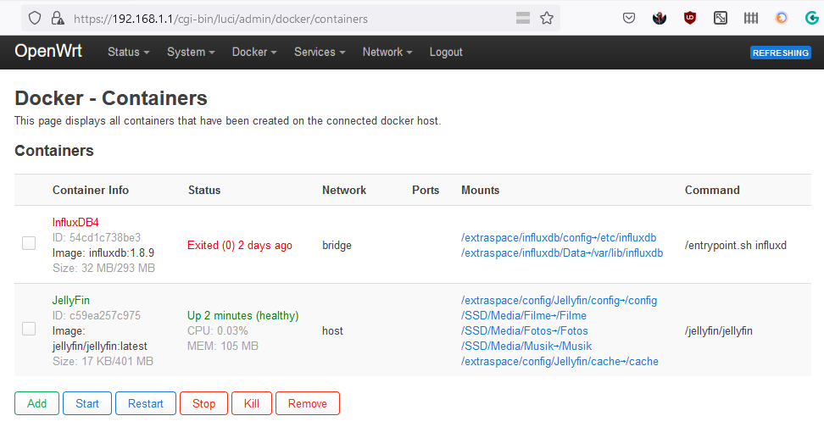Screen dimensions: 824x427
Task: Open the site security padlock info
Action: coord(58,19)
